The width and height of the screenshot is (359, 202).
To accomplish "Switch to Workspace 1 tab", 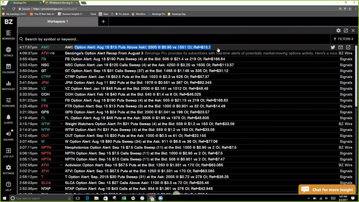I will point(57,21).
